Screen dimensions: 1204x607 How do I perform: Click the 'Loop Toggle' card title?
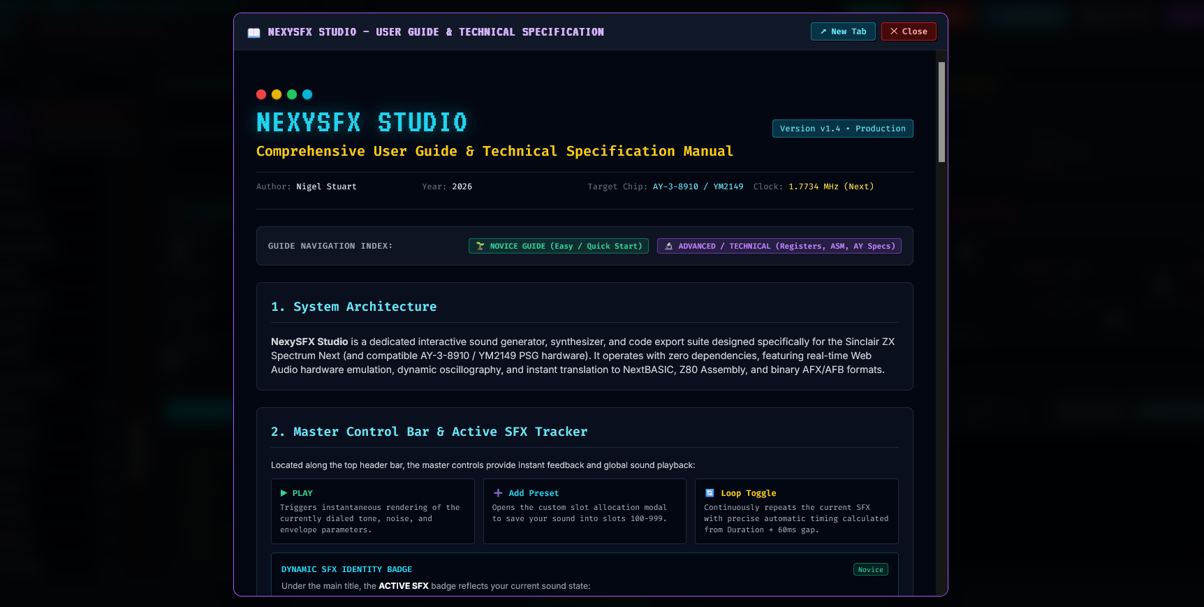coord(749,493)
